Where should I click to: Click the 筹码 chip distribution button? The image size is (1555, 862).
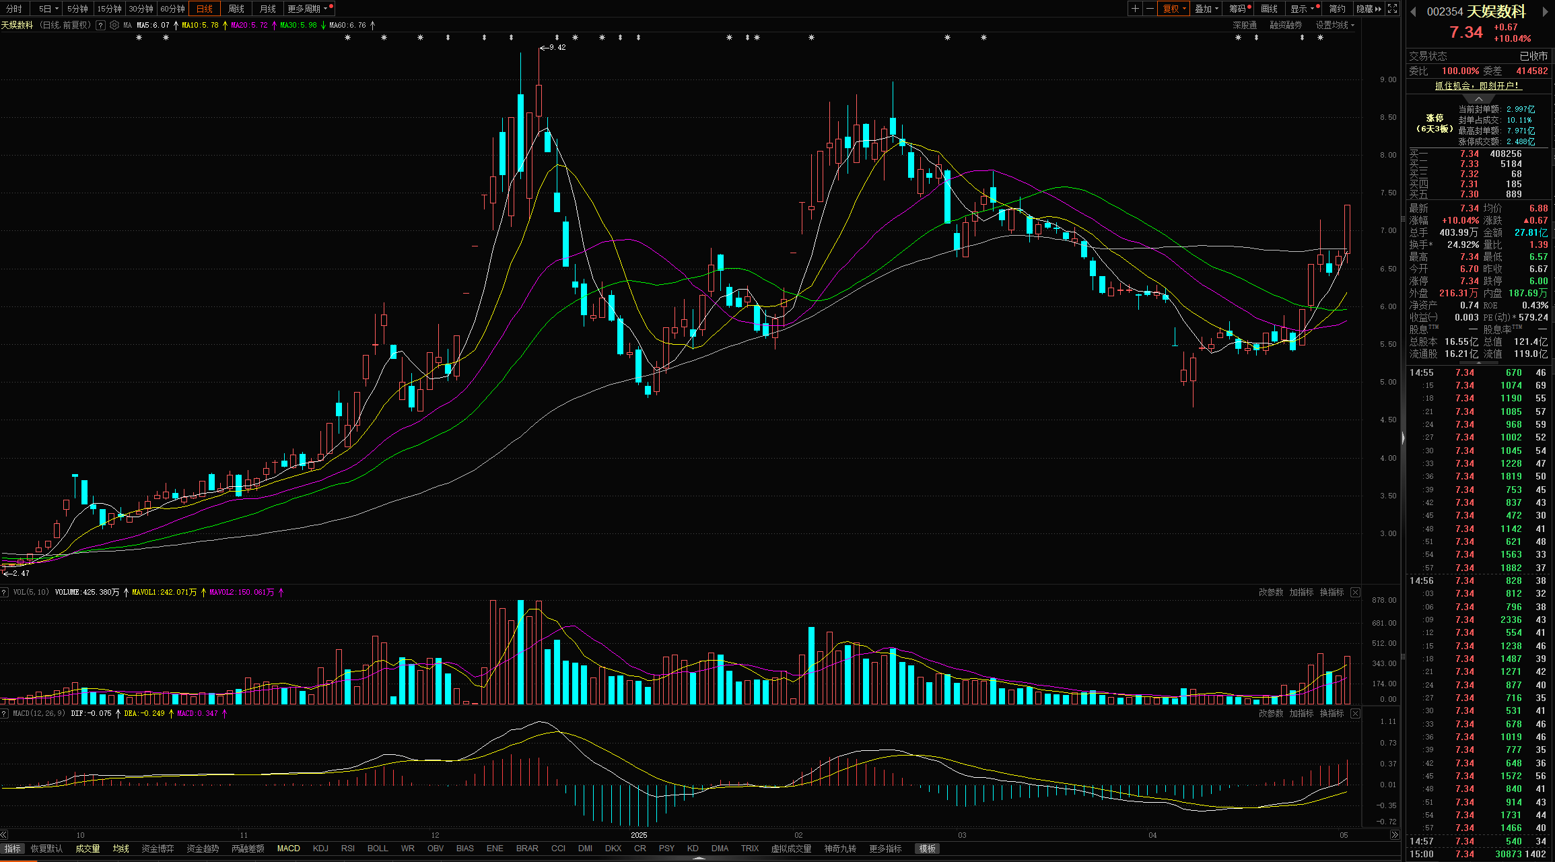[x=1239, y=9]
